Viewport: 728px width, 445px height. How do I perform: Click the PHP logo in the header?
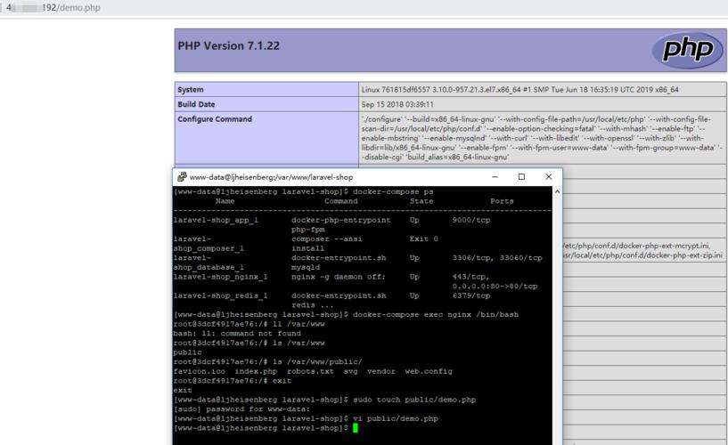688,50
